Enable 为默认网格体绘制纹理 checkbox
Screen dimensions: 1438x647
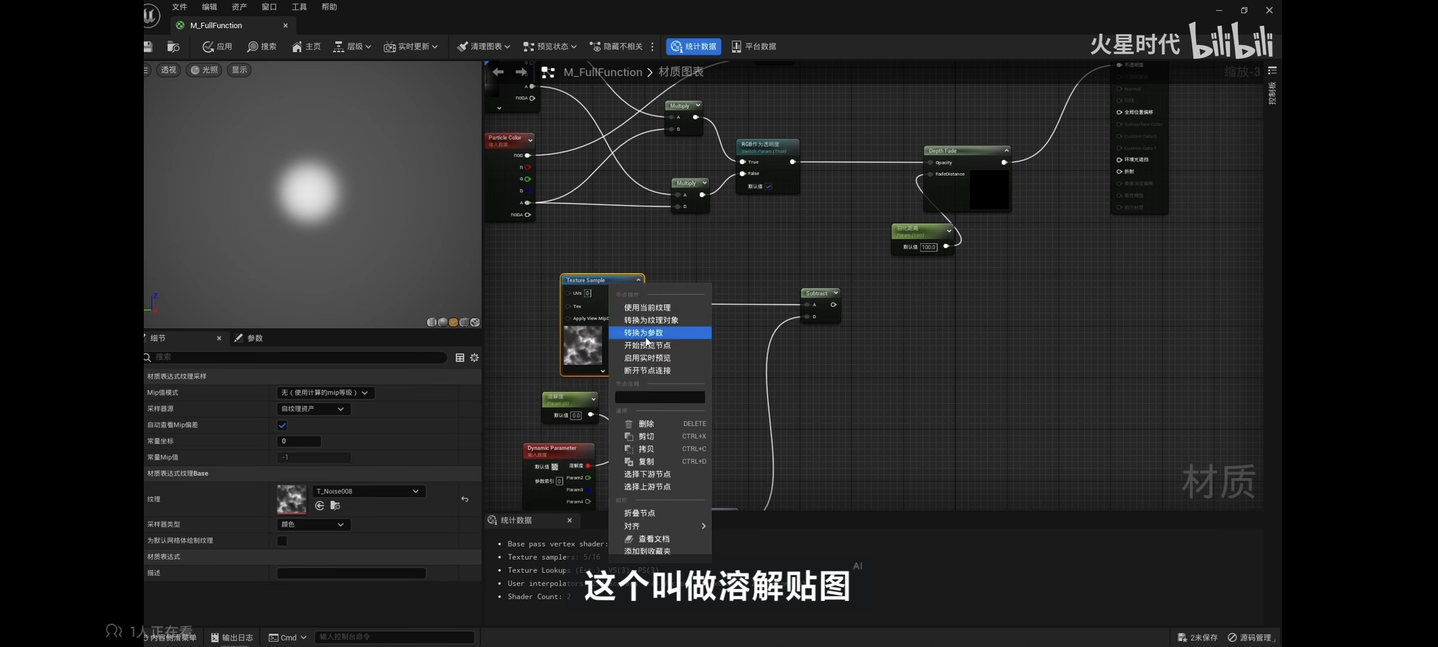(282, 541)
